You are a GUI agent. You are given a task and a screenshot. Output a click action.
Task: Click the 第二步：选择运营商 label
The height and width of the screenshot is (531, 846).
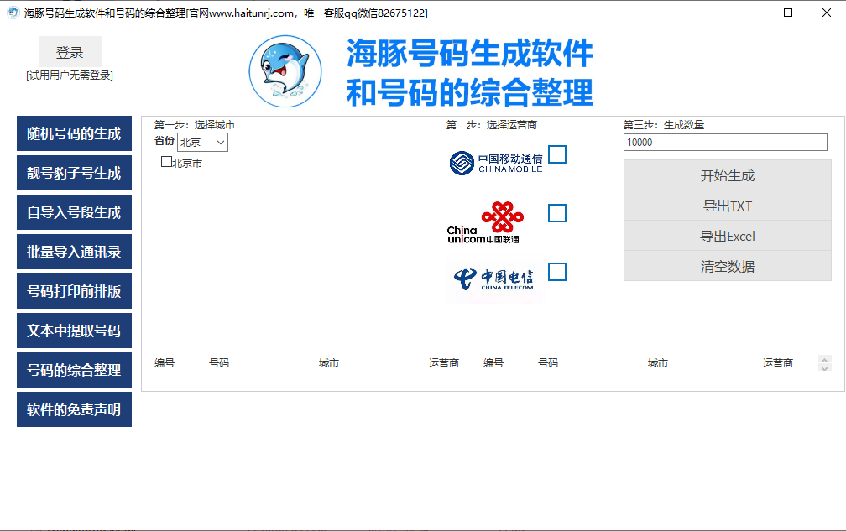coord(492,124)
